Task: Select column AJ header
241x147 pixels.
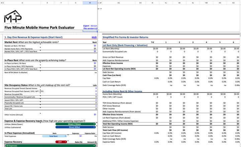Action: (x=166, y=3)
